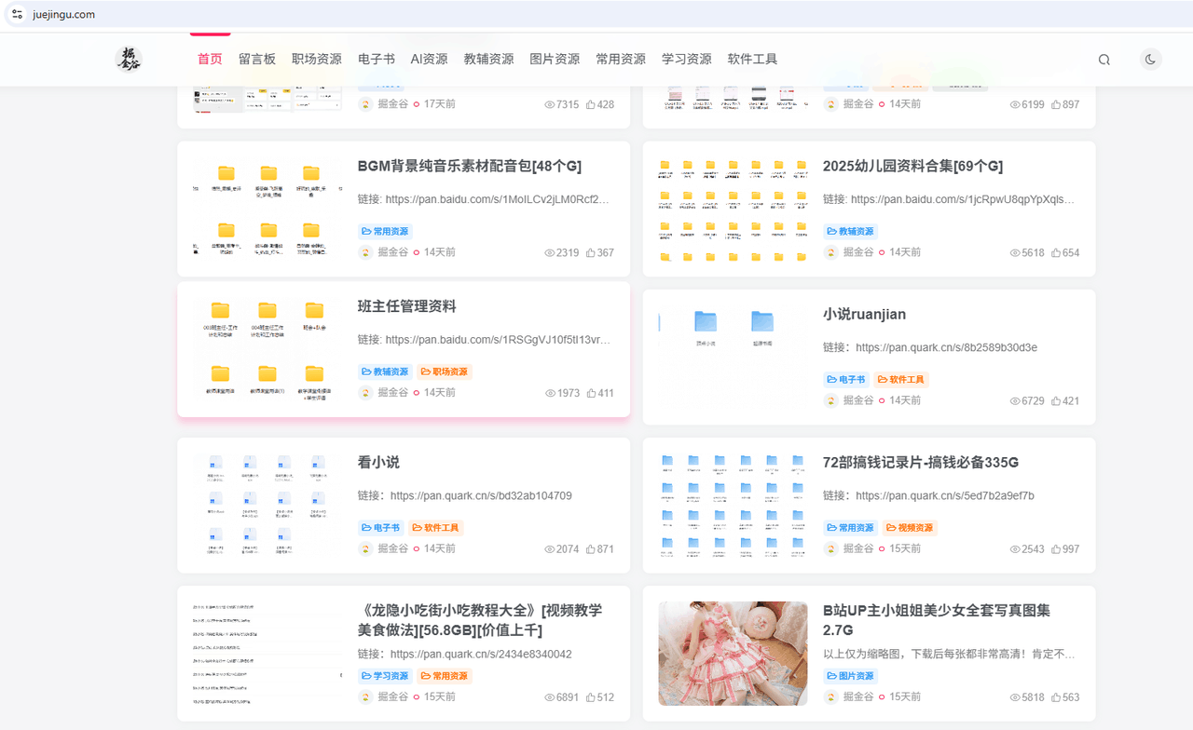Open the site logo in the header
Viewport: 1193px width, 730px height.
coord(129,60)
